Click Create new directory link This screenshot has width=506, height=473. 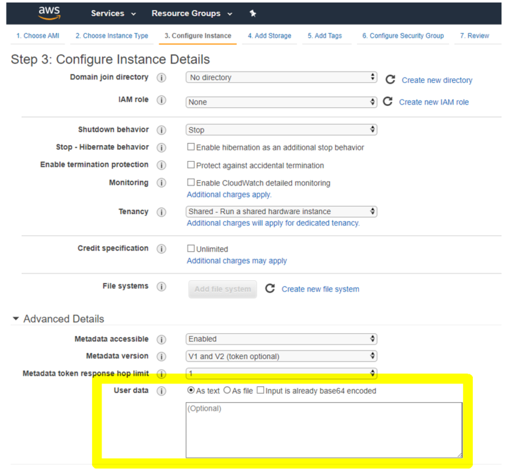437,80
